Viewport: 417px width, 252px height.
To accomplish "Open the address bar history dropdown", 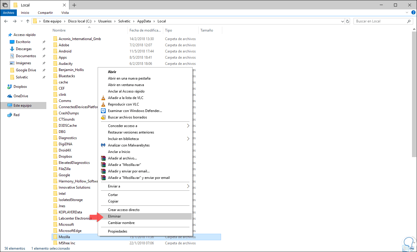I will (343, 21).
